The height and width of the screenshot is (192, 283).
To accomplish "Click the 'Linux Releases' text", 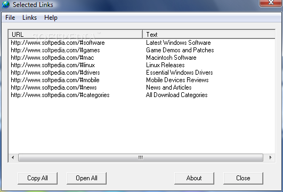I will point(165,65).
